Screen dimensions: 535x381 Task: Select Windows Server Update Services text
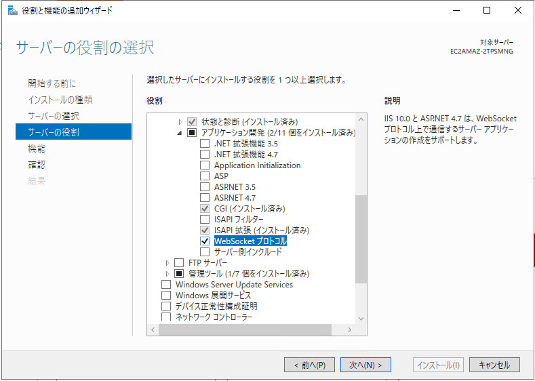click(x=234, y=285)
